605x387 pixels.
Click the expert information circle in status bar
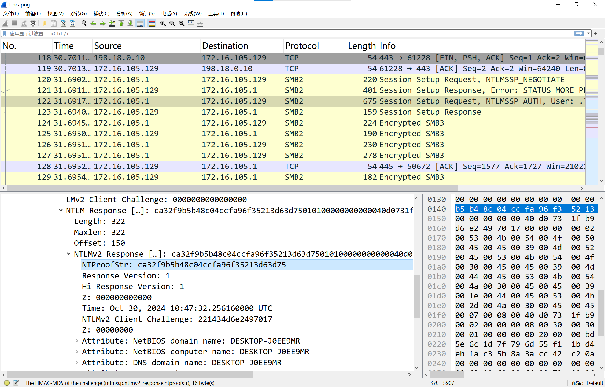click(7, 383)
